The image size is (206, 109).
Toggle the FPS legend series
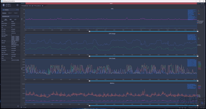click(198, 20)
